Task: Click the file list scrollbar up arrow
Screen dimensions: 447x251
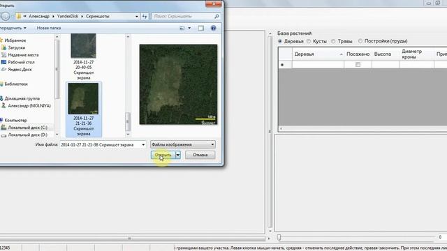Action: (x=128, y=37)
